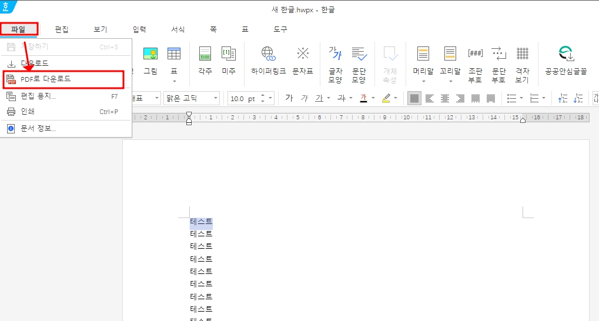This screenshot has width=599, height=321.
Task: Toggle italic 가 formatting
Action: (x=304, y=98)
